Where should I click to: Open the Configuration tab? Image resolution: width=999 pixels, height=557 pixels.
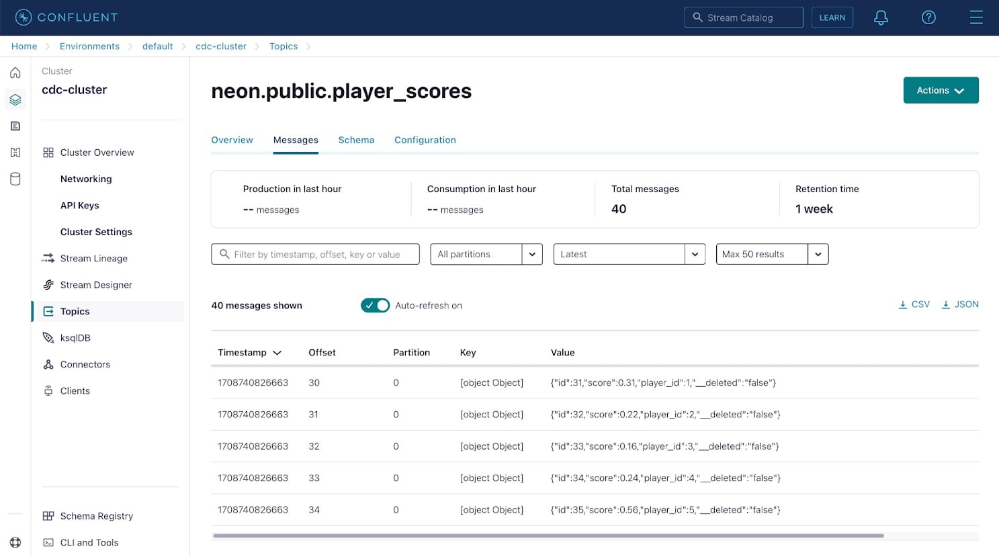click(x=425, y=140)
